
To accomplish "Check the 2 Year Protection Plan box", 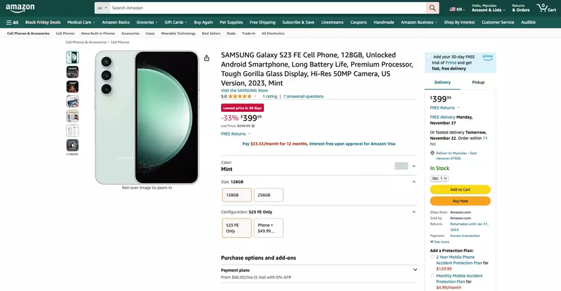I will 433,257.
